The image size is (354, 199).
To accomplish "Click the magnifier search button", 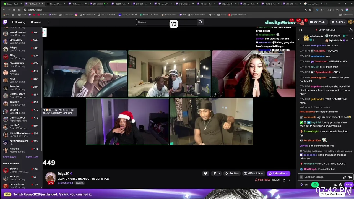I will tap(201, 22).
